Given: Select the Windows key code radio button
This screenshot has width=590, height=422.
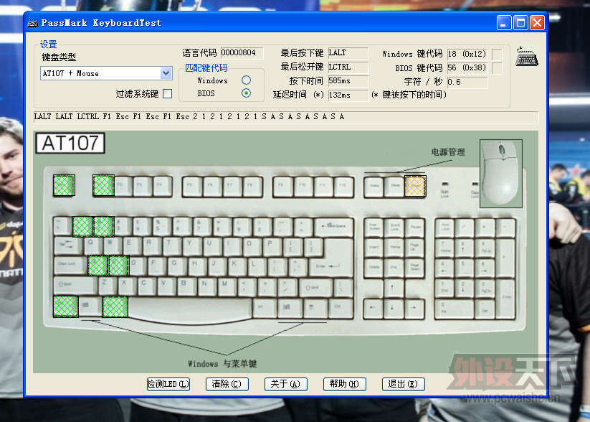Looking at the screenshot, I should (x=246, y=80).
